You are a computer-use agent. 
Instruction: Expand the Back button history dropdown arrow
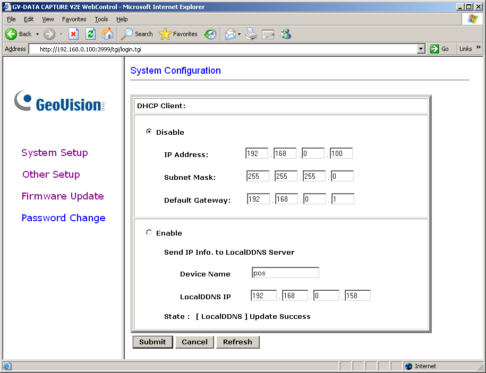pos(37,34)
